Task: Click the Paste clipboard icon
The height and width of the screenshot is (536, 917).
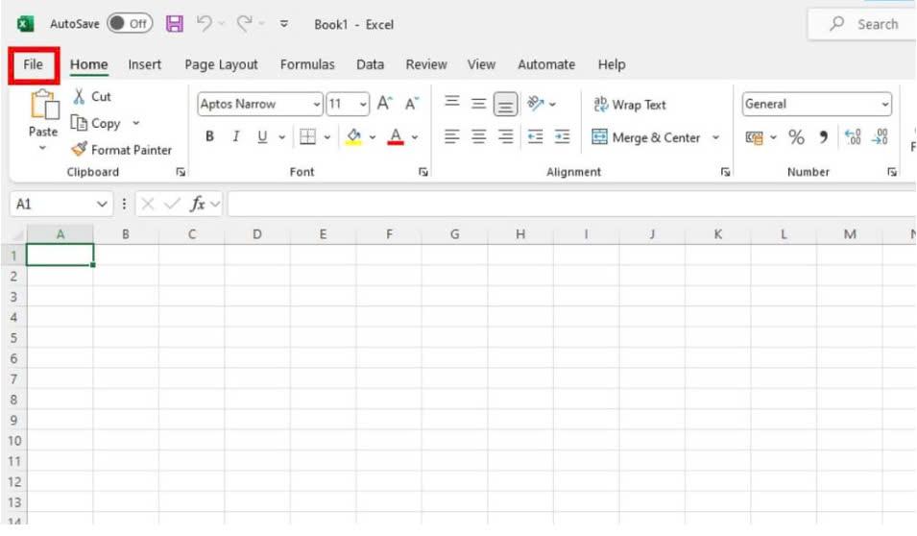Action: [44, 106]
